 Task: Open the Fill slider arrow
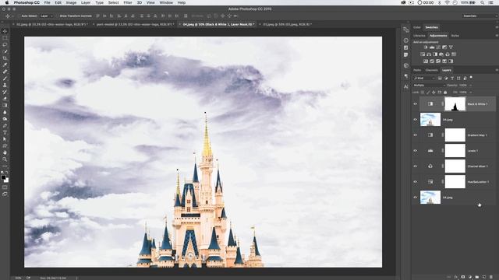click(471, 93)
